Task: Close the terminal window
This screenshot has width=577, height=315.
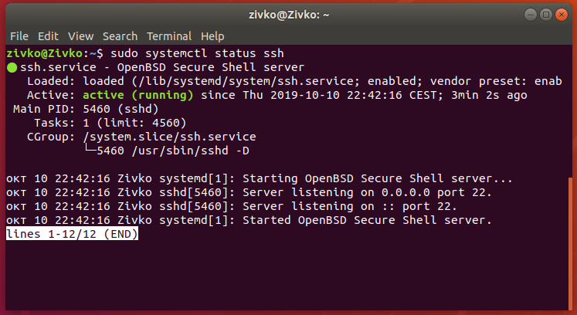Action: coord(560,14)
